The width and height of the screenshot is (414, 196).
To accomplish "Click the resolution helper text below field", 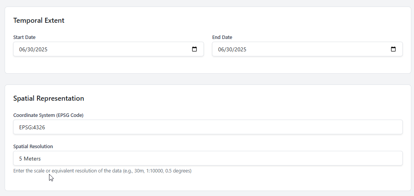I will click(x=102, y=171).
